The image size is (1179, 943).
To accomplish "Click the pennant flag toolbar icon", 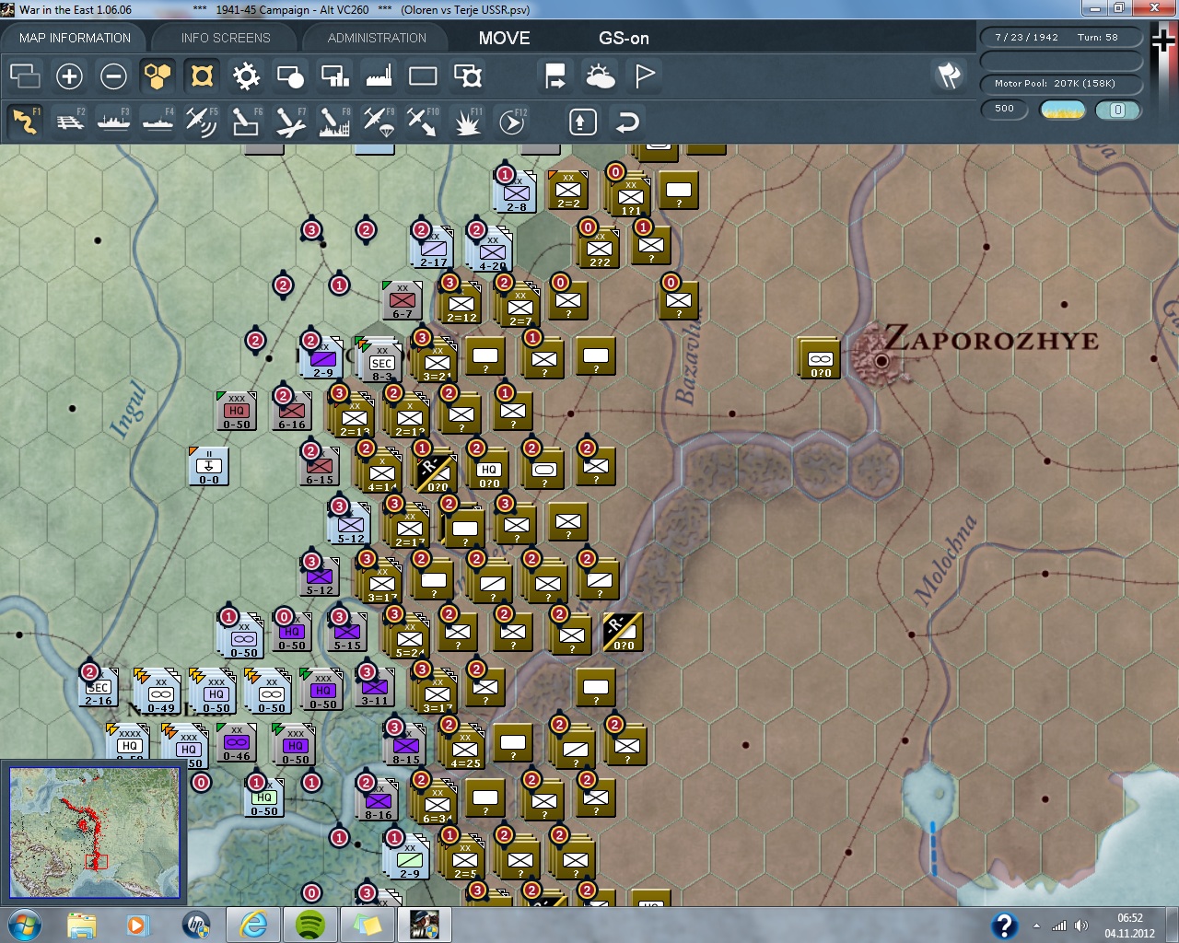I will [644, 76].
